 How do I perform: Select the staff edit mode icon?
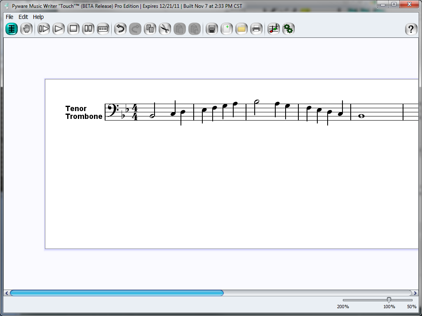click(12, 29)
